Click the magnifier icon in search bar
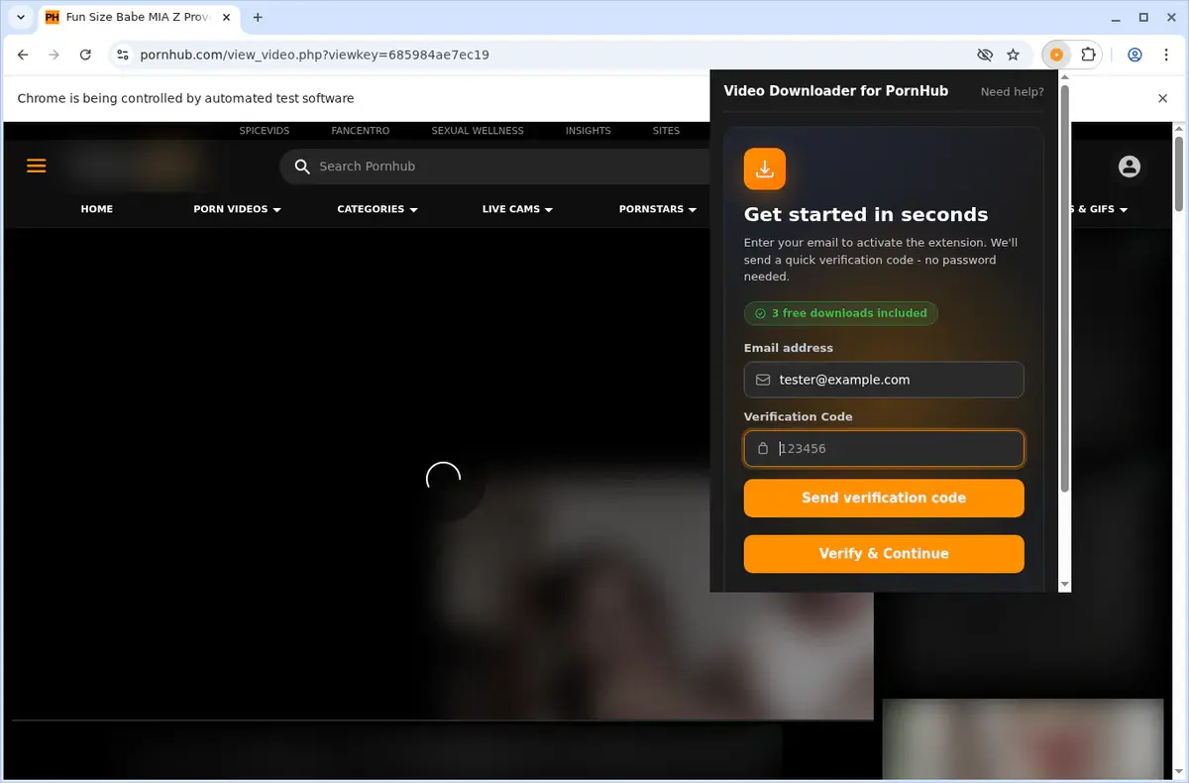This screenshot has width=1189, height=783. pos(300,167)
